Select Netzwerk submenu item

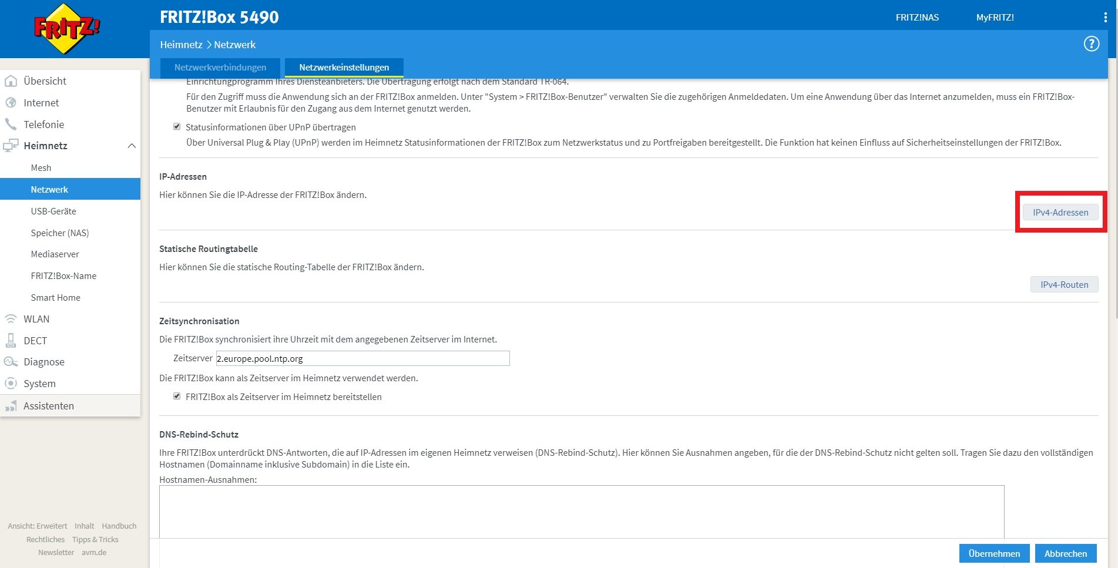[70, 189]
